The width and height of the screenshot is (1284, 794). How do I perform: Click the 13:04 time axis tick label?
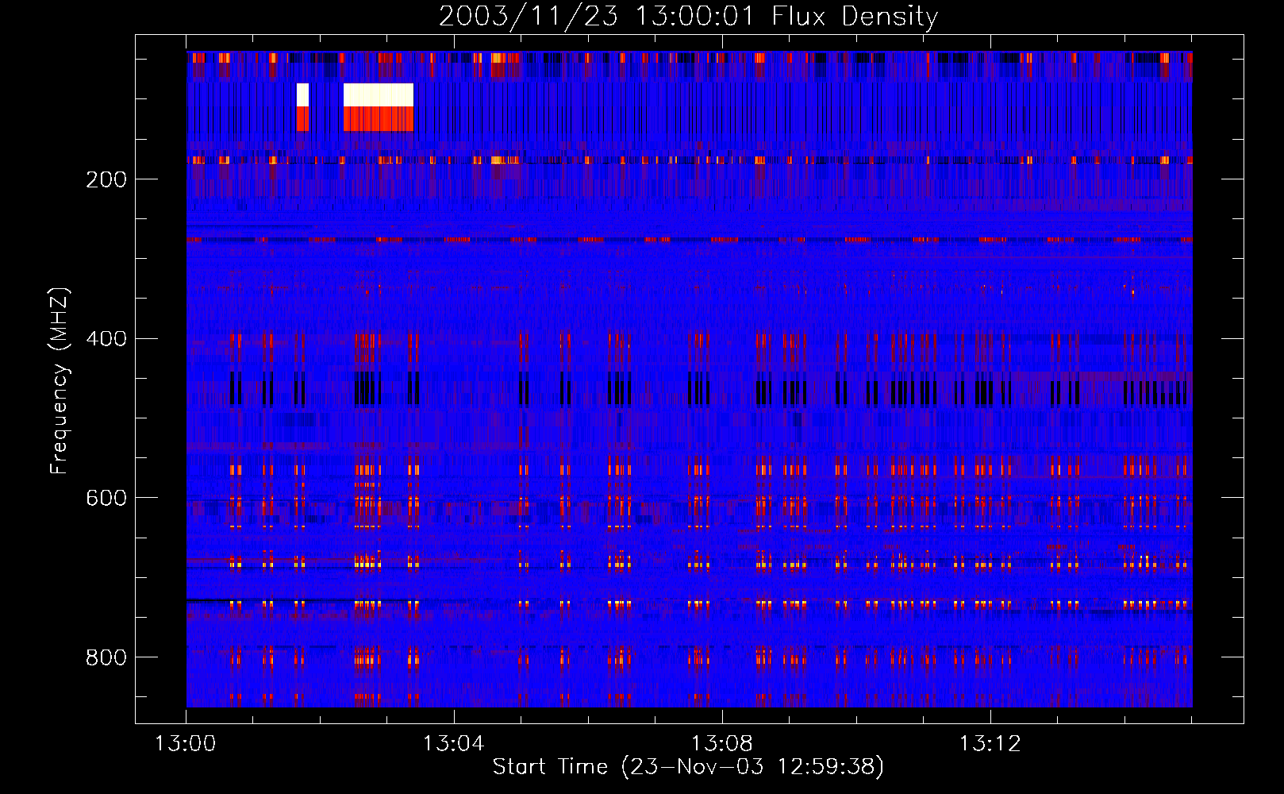454,744
